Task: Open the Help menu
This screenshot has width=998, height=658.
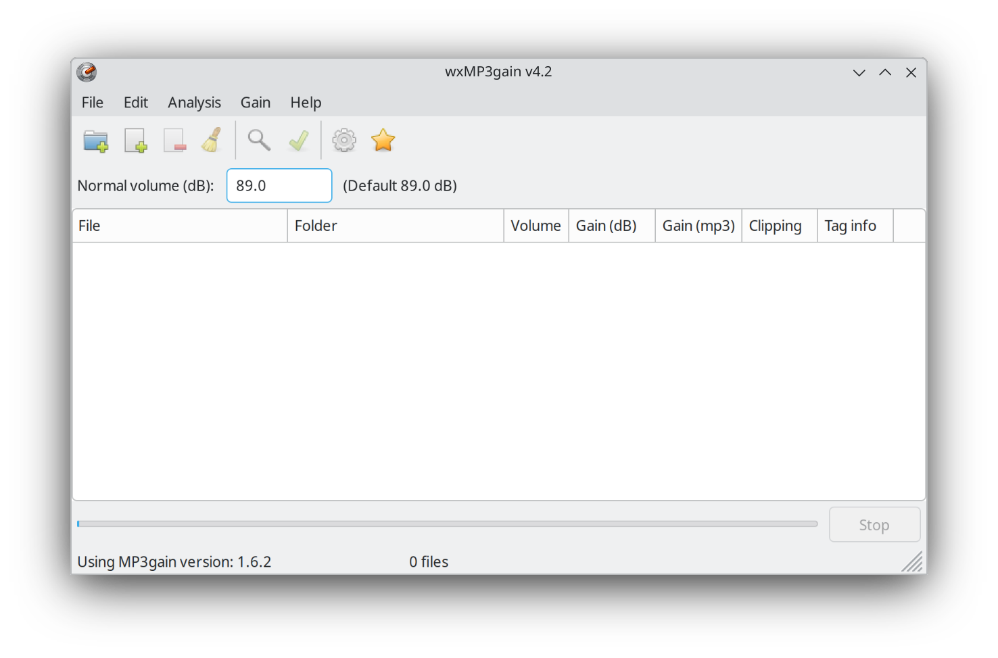Action: [x=306, y=103]
